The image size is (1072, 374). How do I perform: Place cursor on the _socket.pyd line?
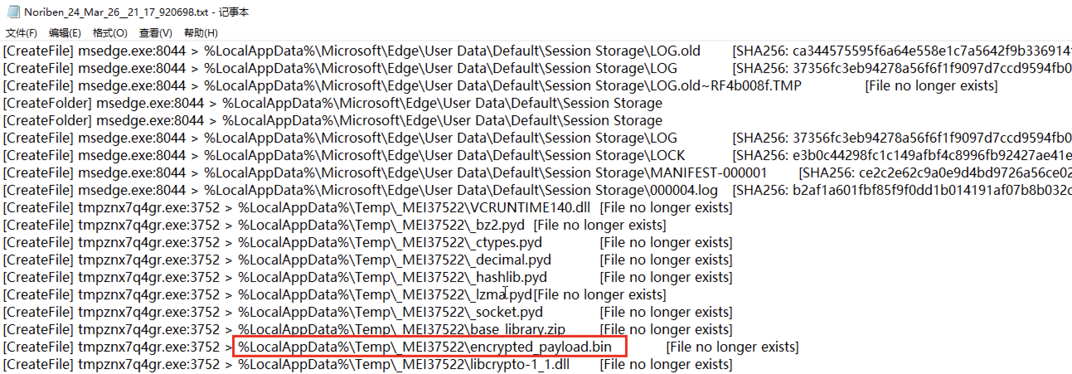(509, 312)
